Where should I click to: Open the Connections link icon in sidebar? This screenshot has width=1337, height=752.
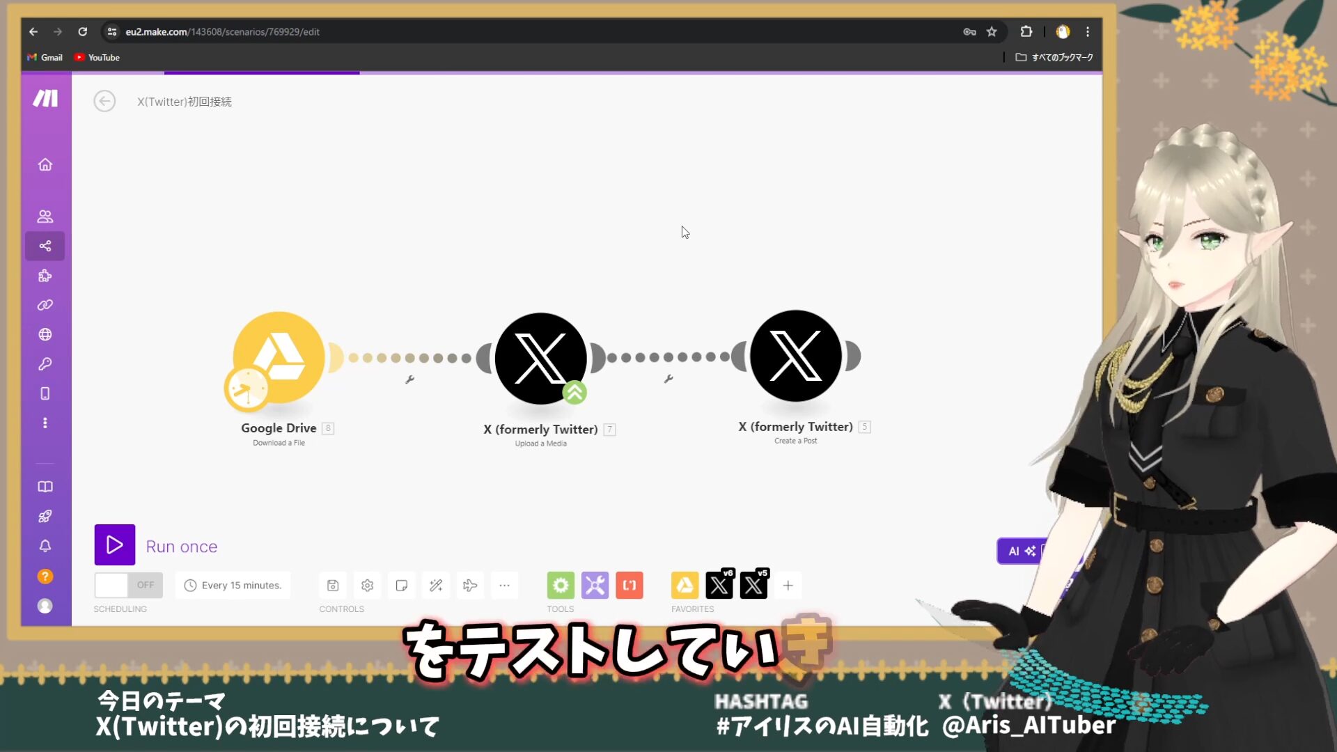coord(45,305)
